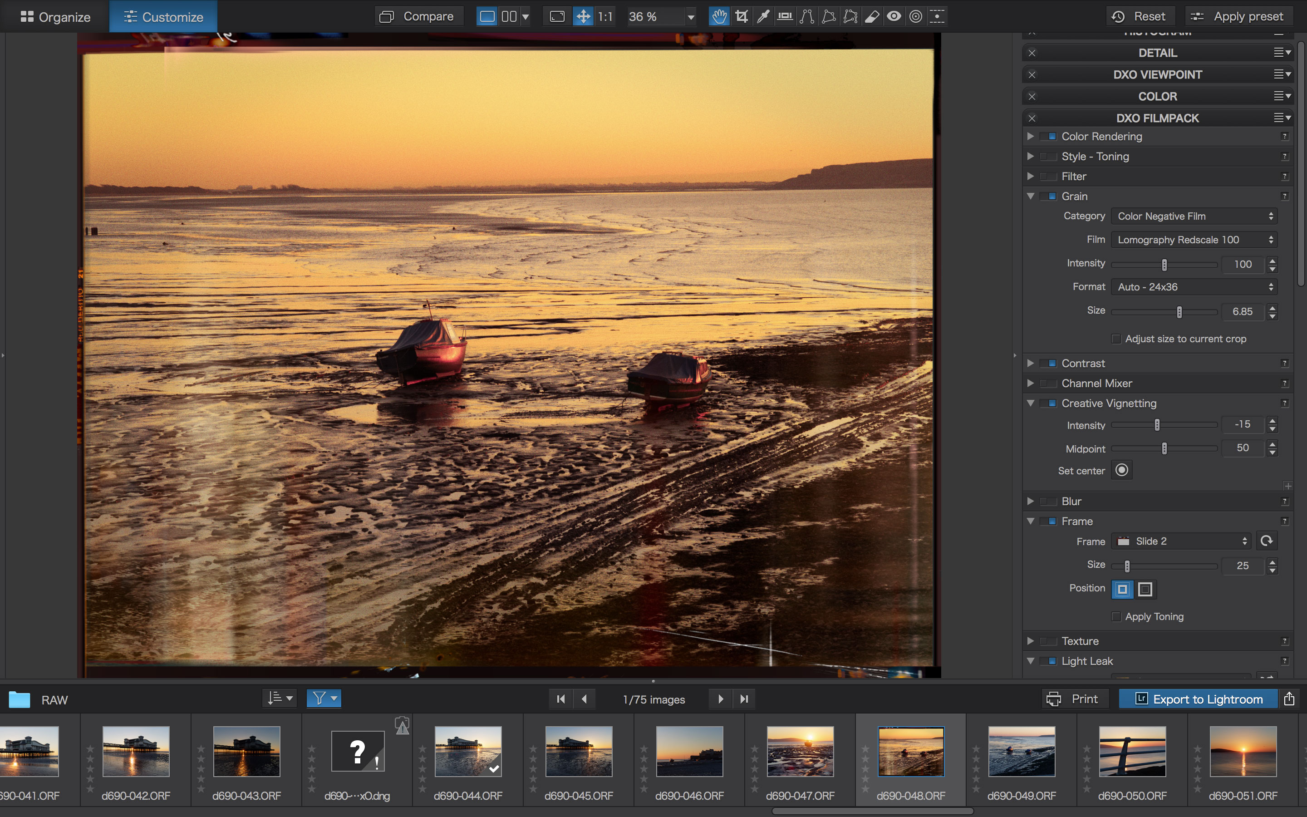The height and width of the screenshot is (817, 1307).
Task: Open the DETAIL palette
Action: 1157,53
